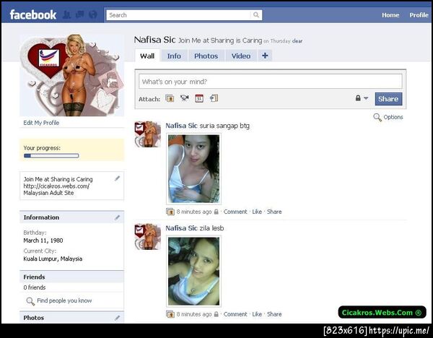Open friend requests icon in header
The image size is (433, 338).
click(66, 14)
